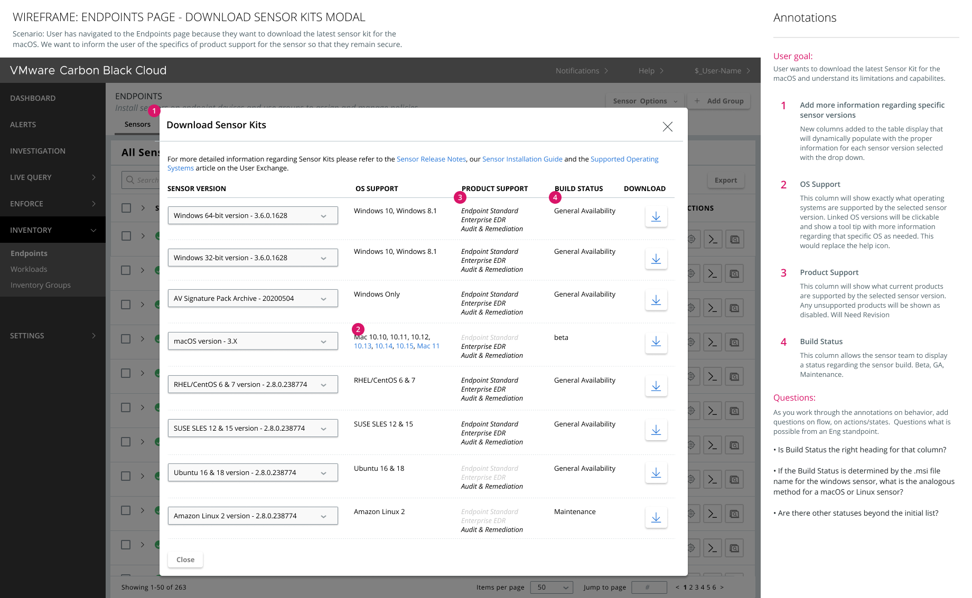Open the Help menu
The height and width of the screenshot is (598, 972).
(x=651, y=71)
